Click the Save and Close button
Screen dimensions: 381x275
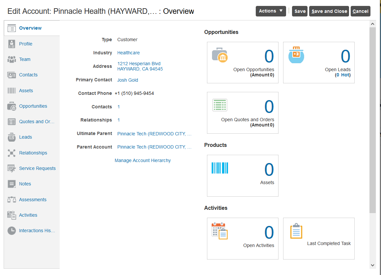click(x=329, y=11)
